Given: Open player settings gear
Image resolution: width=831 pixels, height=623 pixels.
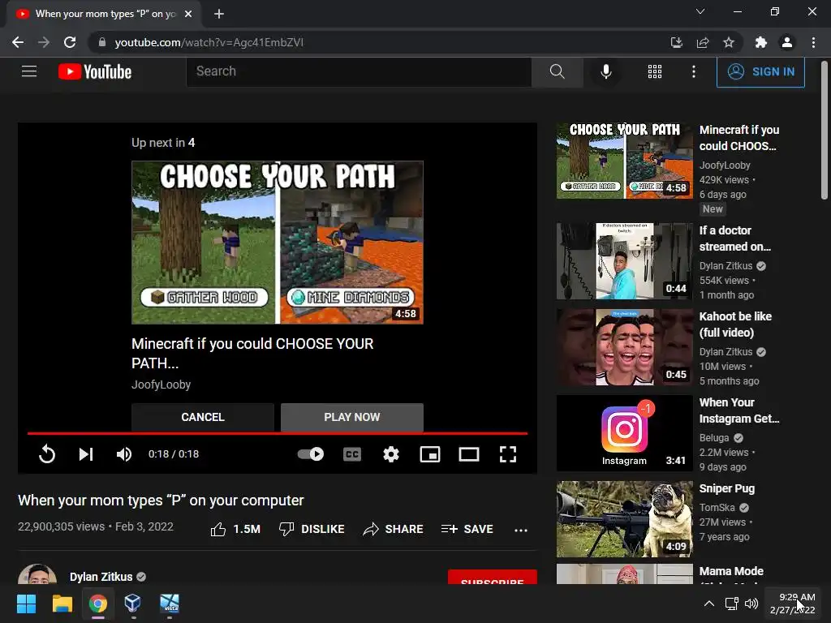Looking at the screenshot, I should tap(391, 454).
